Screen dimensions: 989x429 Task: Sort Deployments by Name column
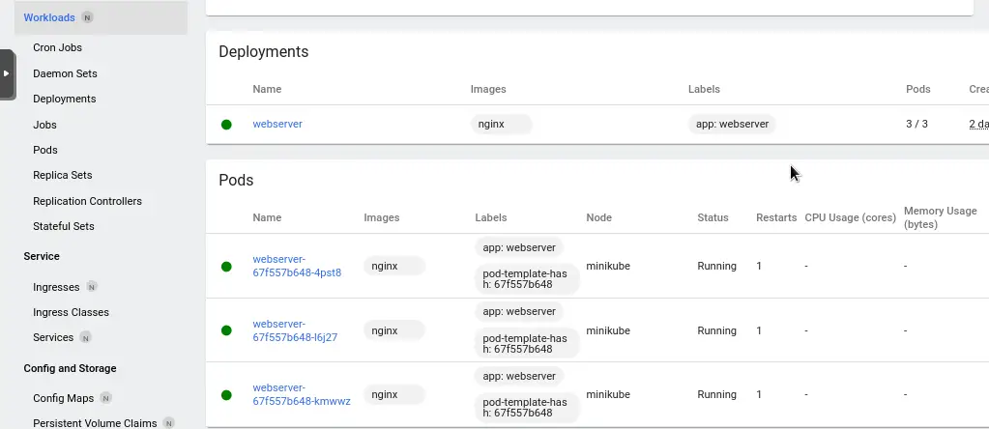[267, 90]
